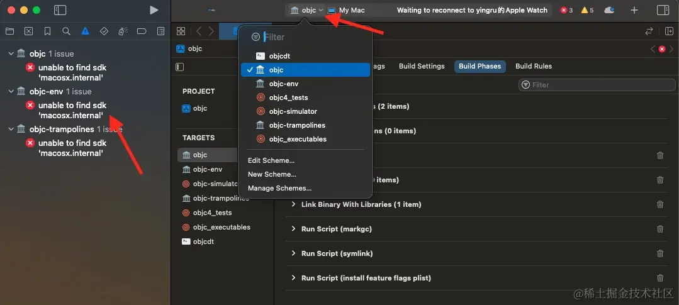Jump to previous issue chevron

pos(653,49)
